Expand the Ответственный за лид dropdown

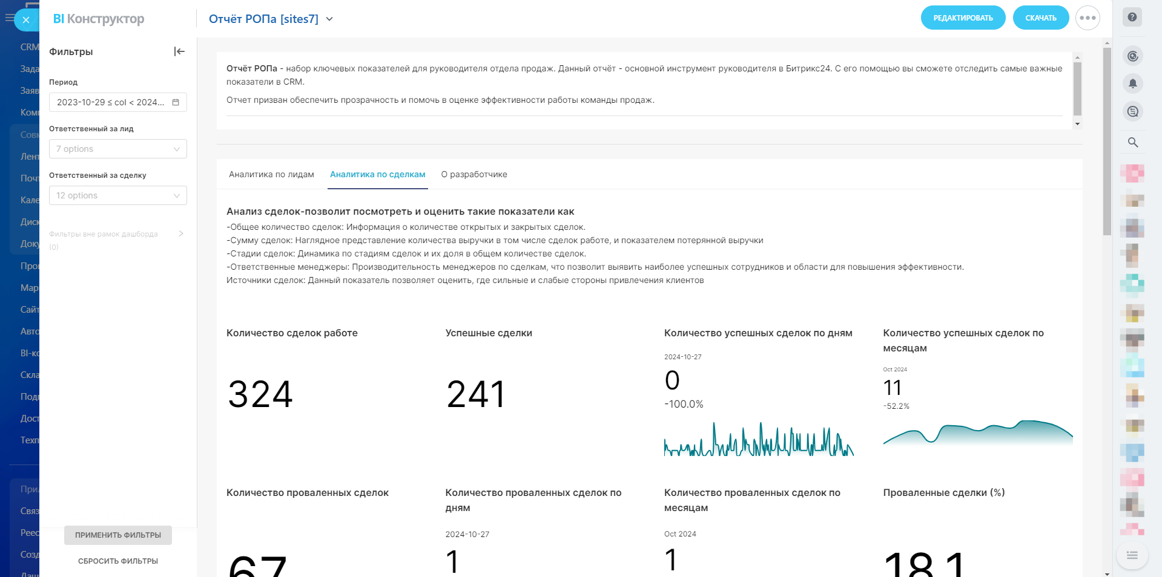(118, 149)
